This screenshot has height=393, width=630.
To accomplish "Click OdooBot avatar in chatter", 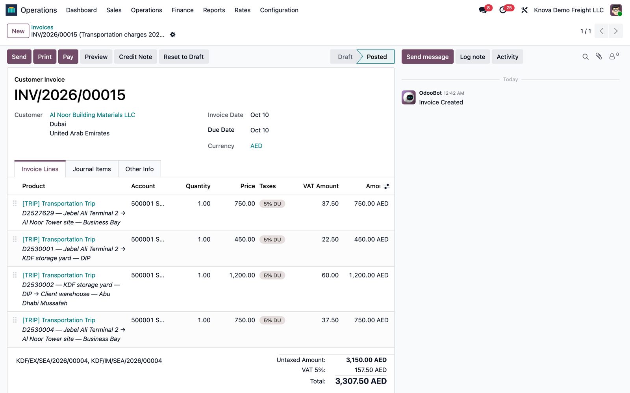I will (409, 97).
